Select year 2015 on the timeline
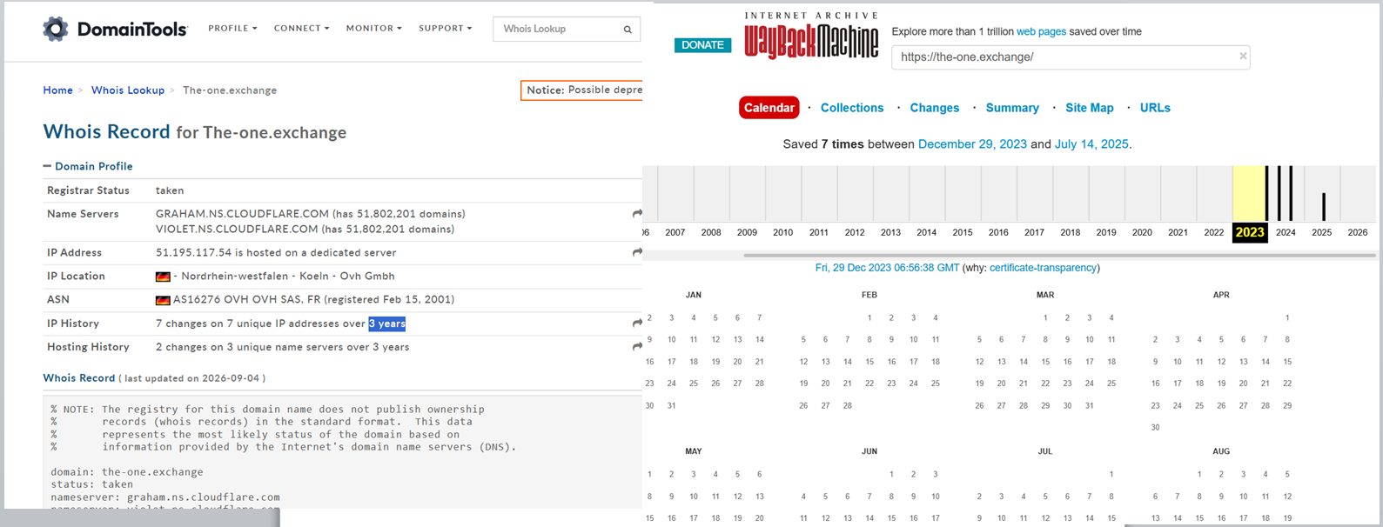 tap(963, 232)
